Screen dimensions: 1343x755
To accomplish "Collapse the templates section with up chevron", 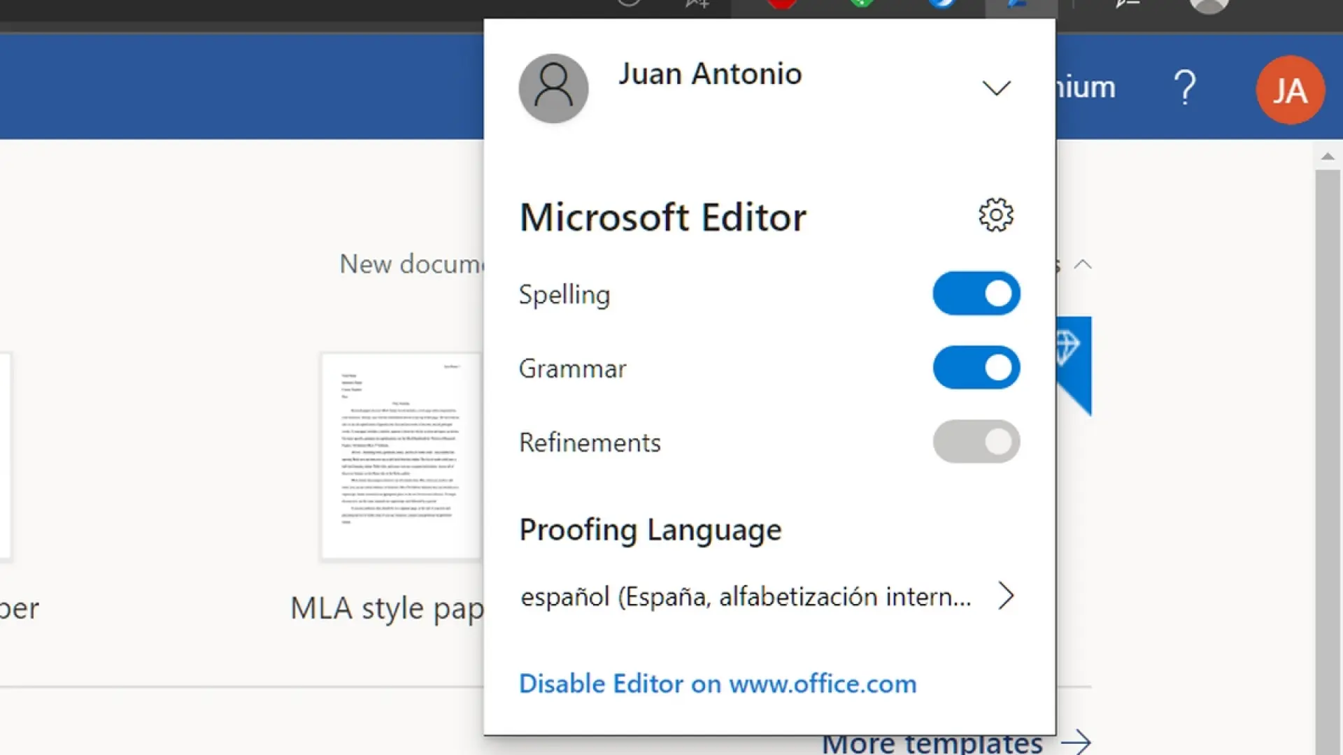I will (x=1083, y=264).
